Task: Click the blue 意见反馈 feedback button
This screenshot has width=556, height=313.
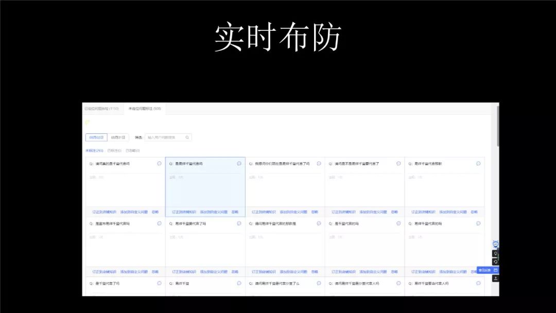Action: pyautogui.click(x=488, y=270)
